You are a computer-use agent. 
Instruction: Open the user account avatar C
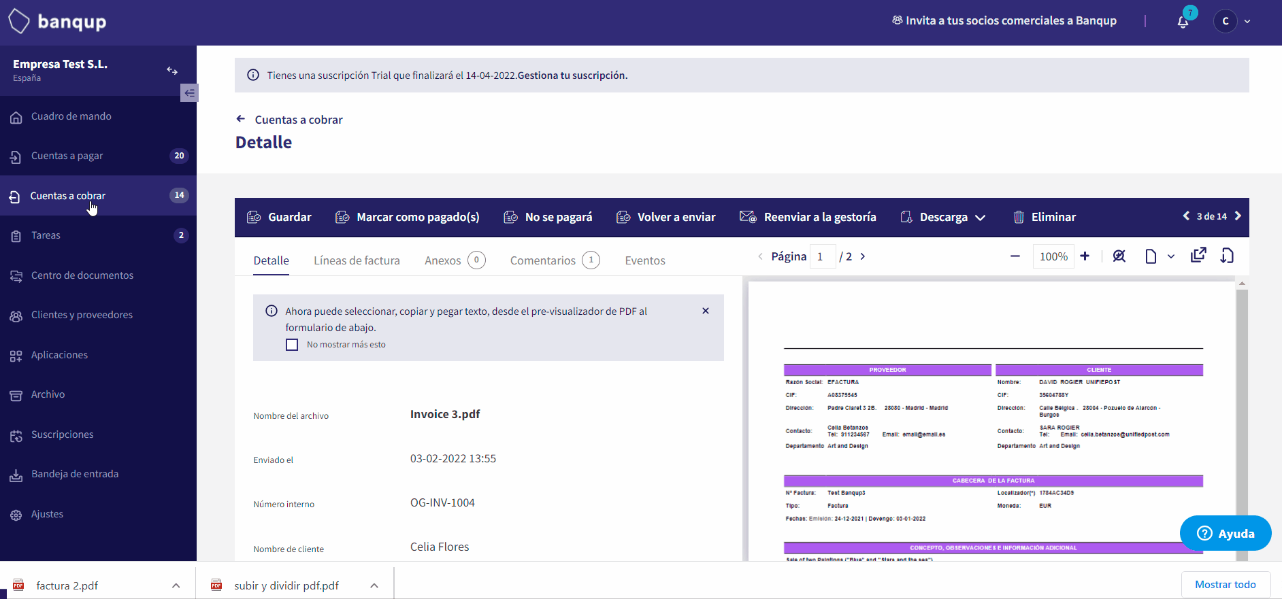pos(1226,21)
